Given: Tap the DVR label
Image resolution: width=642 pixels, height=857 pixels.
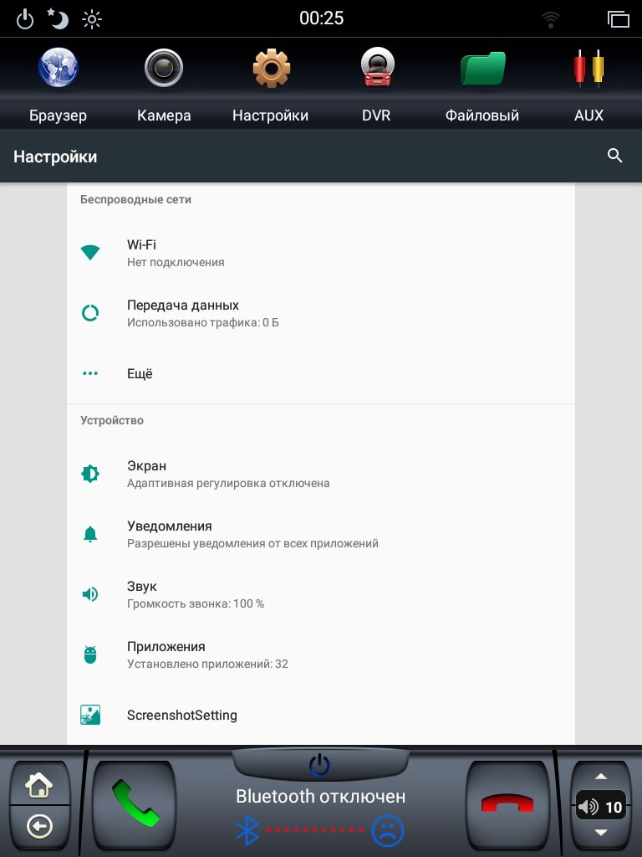Looking at the screenshot, I should point(376,115).
